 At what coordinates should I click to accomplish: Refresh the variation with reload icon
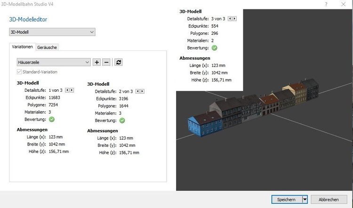pos(119,62)
